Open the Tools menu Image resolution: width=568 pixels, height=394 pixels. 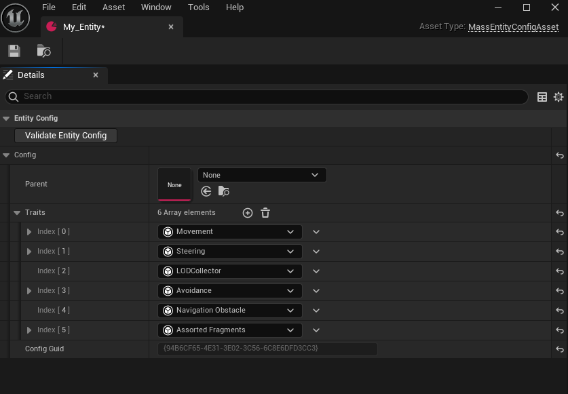pyautogui.click(x=199, y=7)
